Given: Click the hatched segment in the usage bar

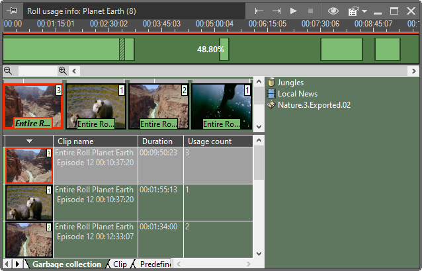Looking at the screenshot, I should coord(122,50).
